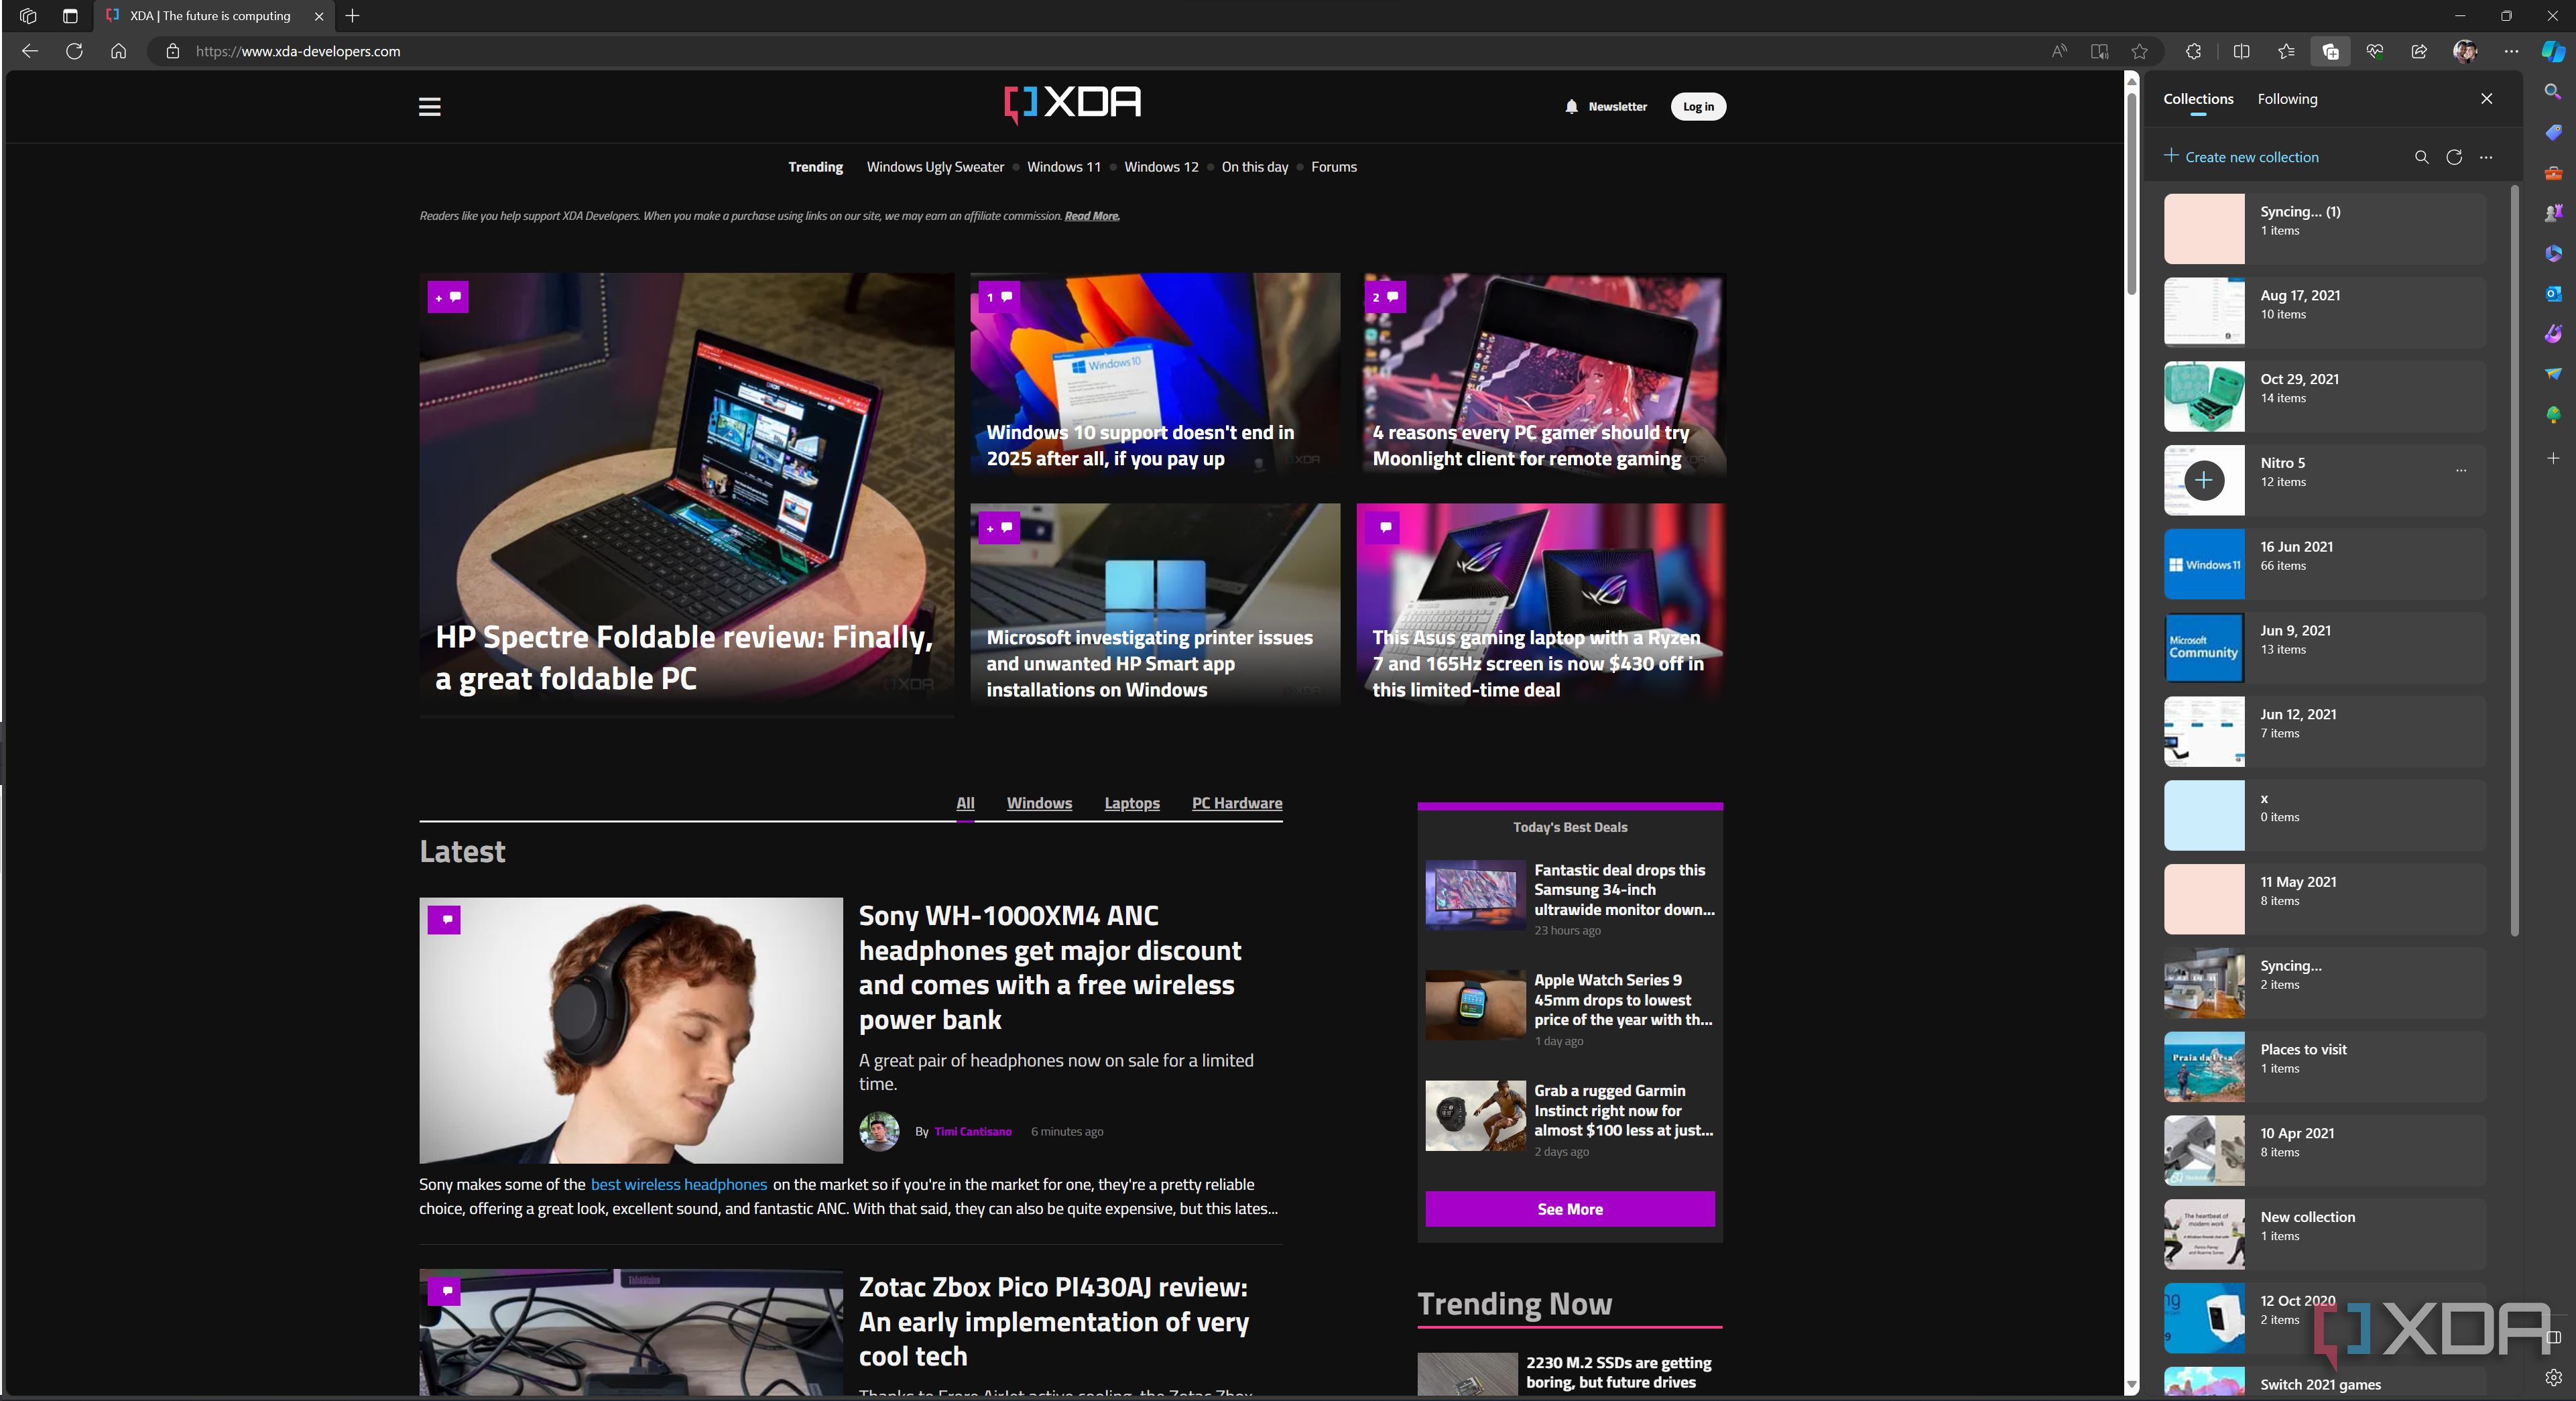Select the Windows filter under Latest
This screenshot has height=1401, width=2576.
click(1039, 803)
